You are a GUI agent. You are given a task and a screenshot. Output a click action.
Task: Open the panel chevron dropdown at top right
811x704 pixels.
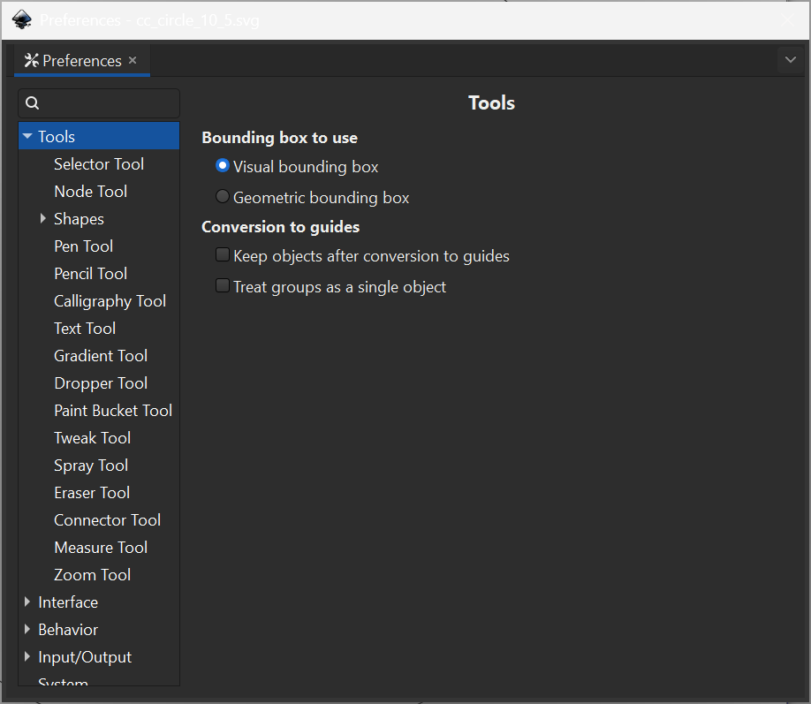(790, 59)
